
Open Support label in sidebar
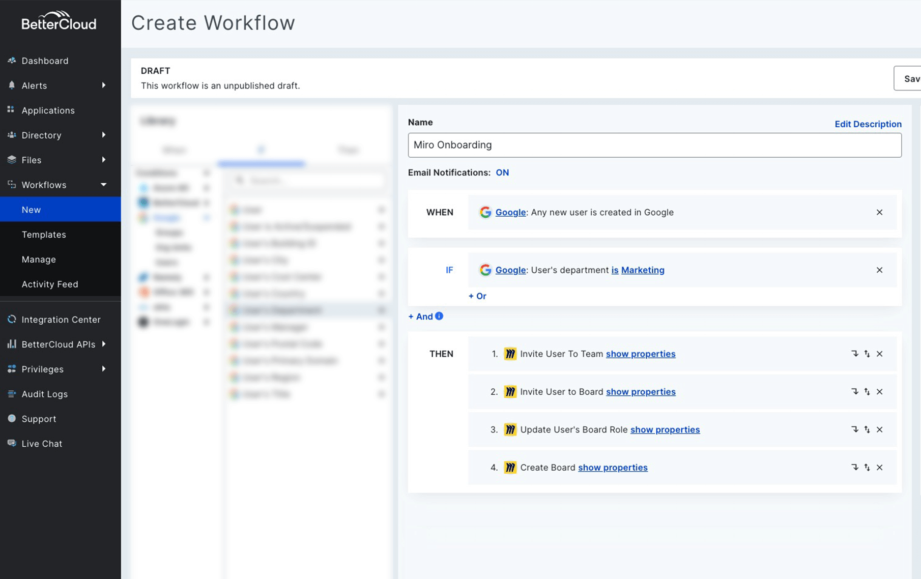pyautogui.click(x=39, y=419)
